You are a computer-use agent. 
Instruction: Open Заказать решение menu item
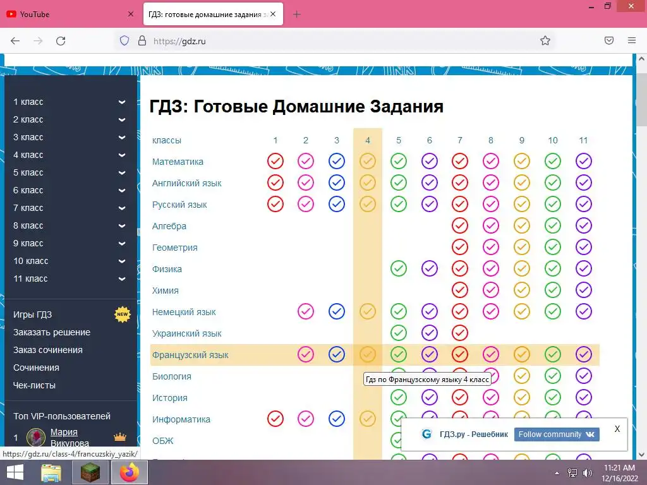(52, 332)
